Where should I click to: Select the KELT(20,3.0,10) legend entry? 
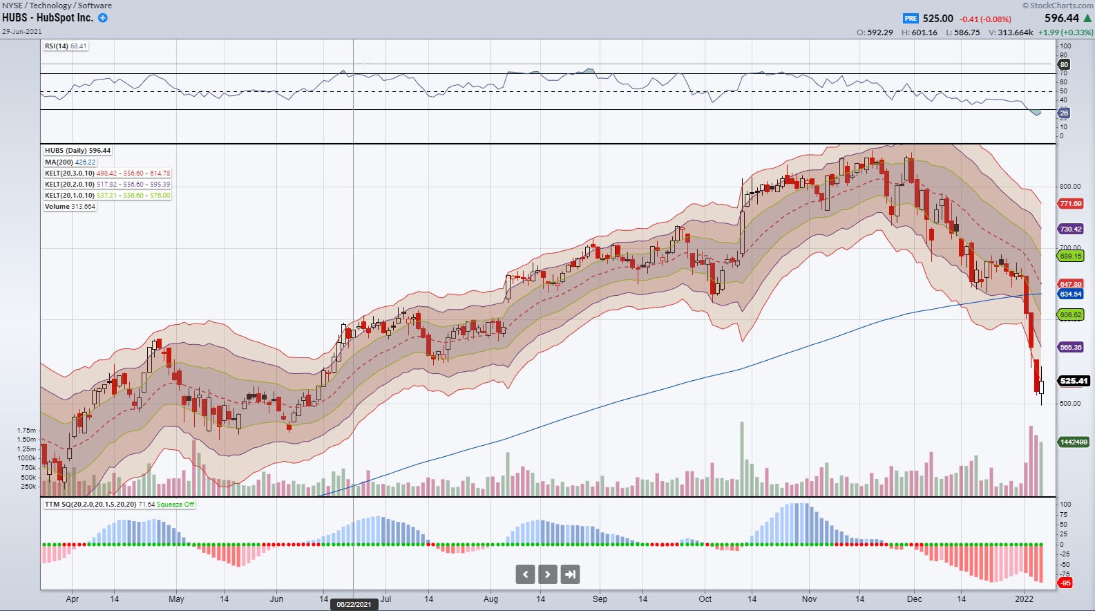(x=107, y=173)
